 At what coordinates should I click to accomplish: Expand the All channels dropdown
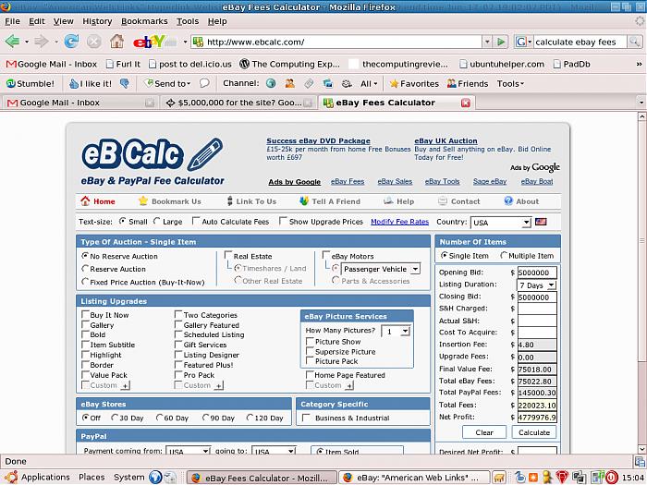pyautogui.click(x=369, y=84)
